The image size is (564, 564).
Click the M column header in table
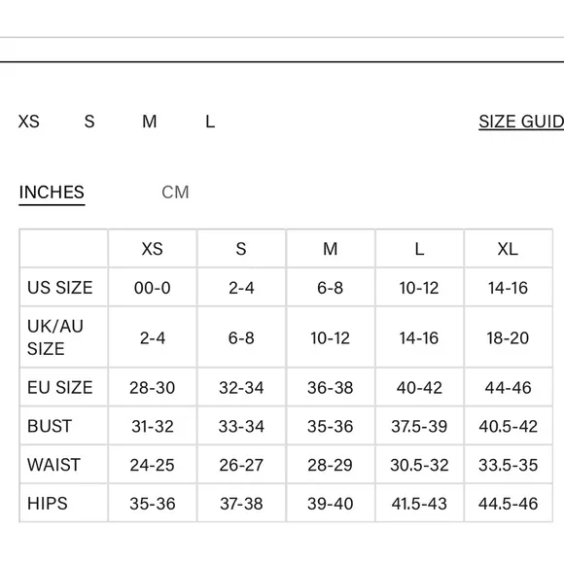(331, 249)
